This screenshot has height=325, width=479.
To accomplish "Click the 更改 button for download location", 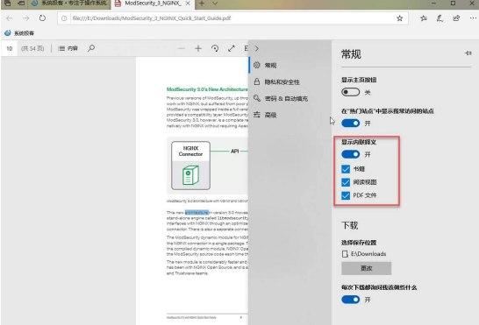I will click(367, 268).
